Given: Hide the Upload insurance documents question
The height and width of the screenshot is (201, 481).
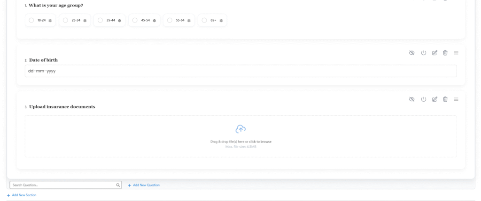Looking at the screenshot, I should tap(412, 99).
